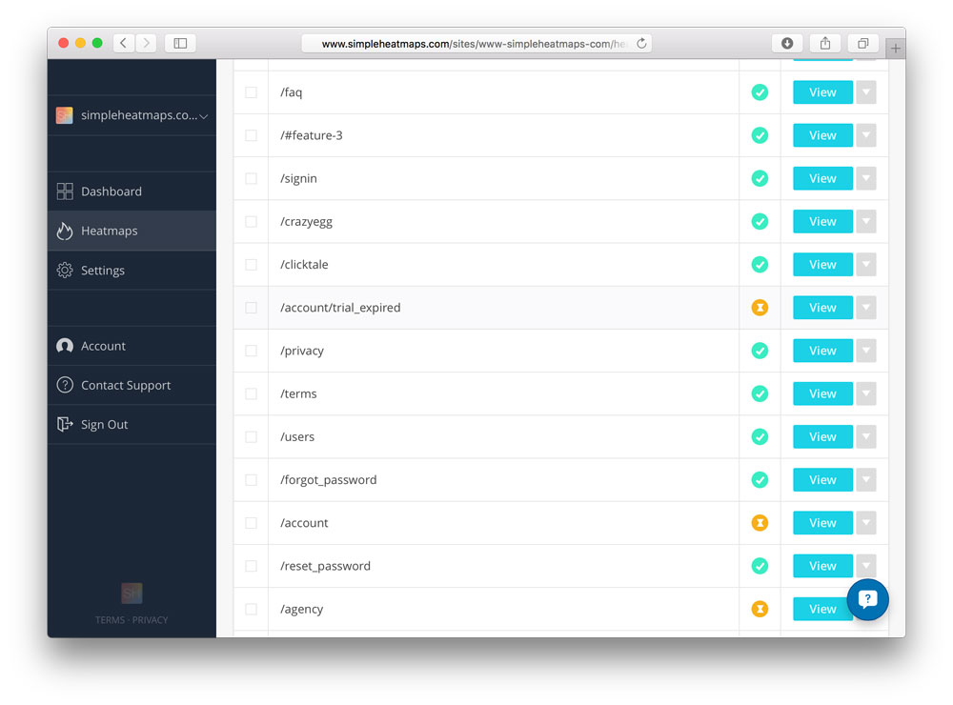This screenshot has height=705, width=953.
Task: Open the dropdown arrow beside /faq View
Action: click(866, 92)
